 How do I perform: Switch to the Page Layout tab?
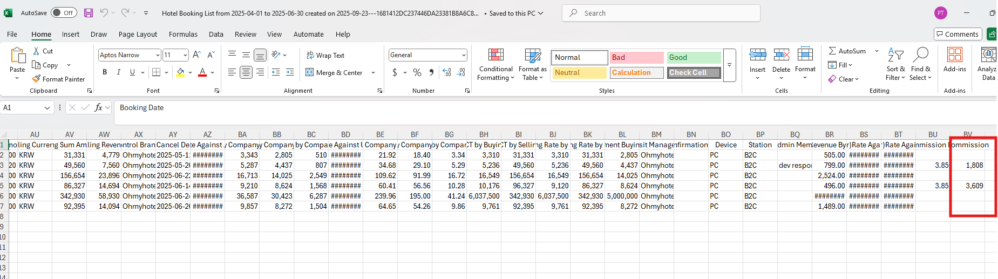click(138, 34)
